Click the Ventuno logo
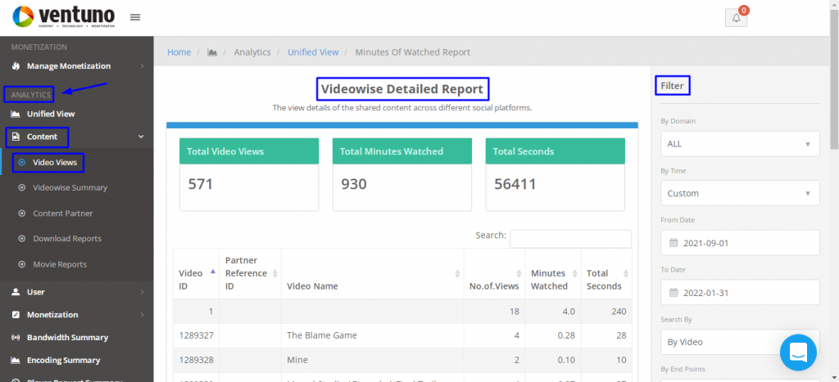The width and height of the screenshot is (839, 382). coord(64,17)
